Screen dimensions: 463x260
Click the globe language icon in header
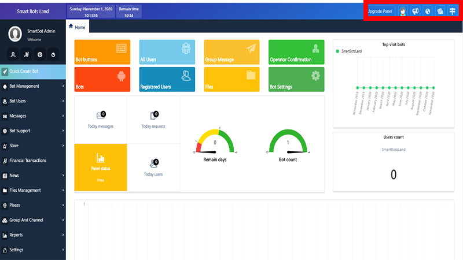tap(428, 11)
